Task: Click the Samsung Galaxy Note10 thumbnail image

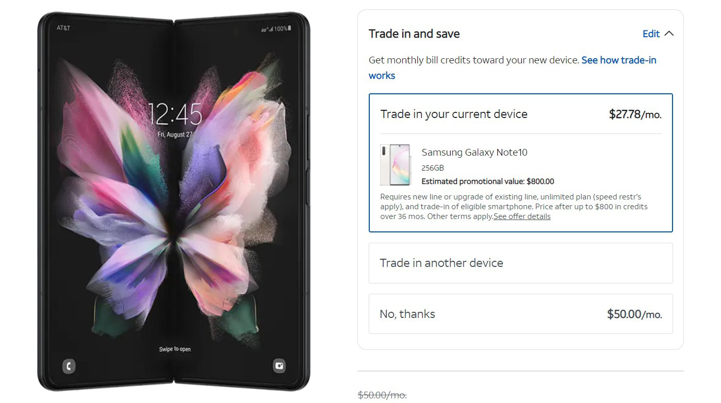Action: 395,165
